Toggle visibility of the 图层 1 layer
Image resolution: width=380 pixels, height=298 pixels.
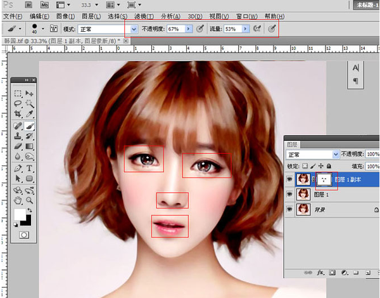pyautogui.click(x=290, y=194)
